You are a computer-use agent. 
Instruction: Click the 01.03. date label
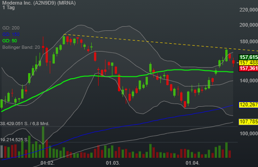click(x=113, y=163)
